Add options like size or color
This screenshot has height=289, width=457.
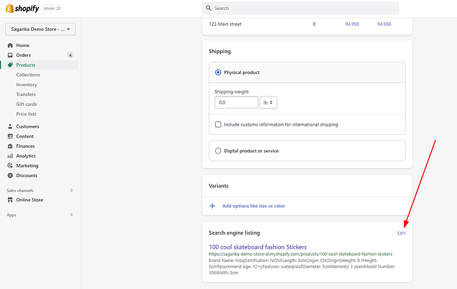(x=253, y=206)
